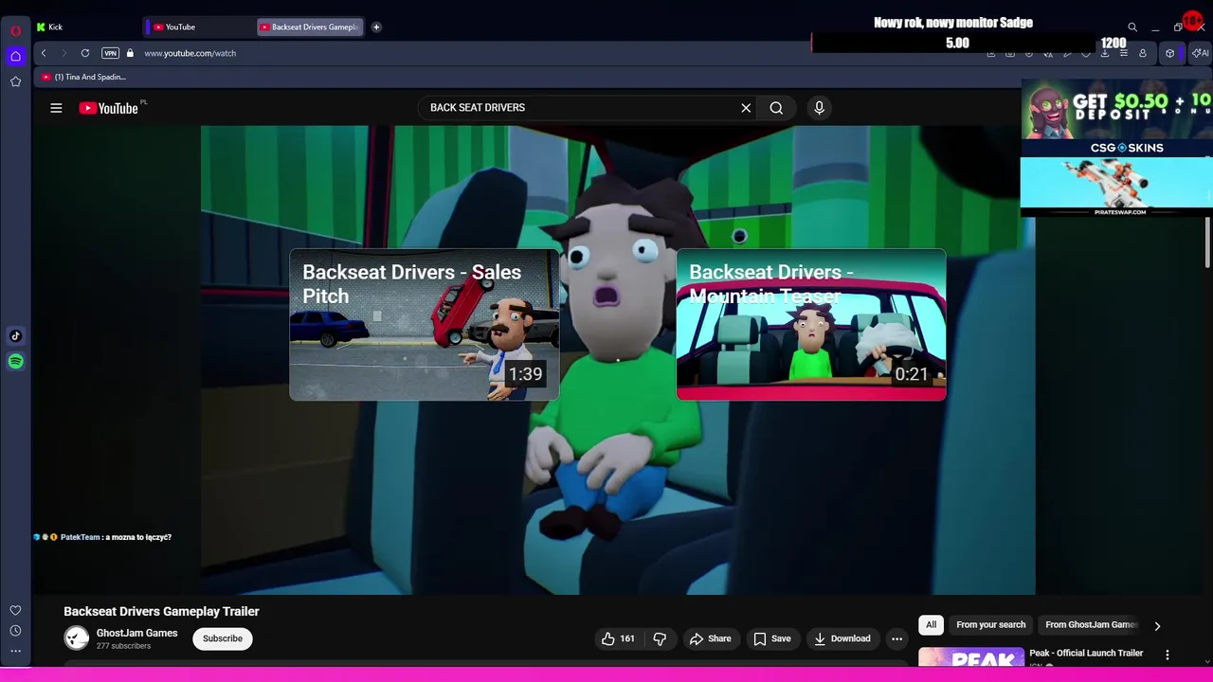Open Spotify from the sidebar
Viewport: 1213px width, 682px height.
click(x=15, y=361)
